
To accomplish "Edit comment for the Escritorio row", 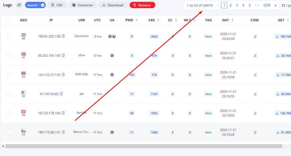I will pos(255,37).
